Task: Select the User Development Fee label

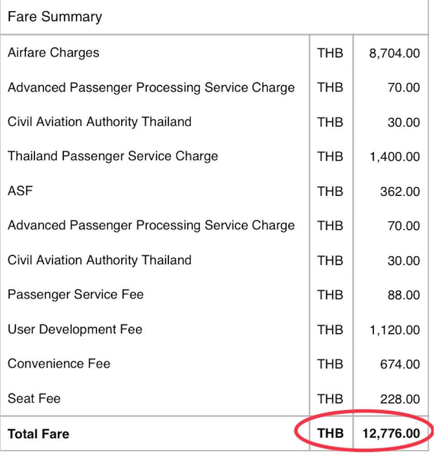Action: click(x=75, y=329)
